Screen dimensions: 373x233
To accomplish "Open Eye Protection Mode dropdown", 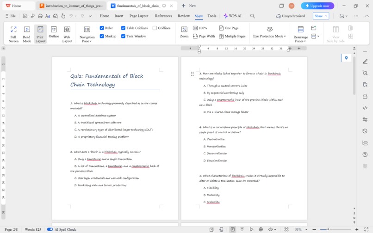I will pyautogui.click(x=269, y=36).
